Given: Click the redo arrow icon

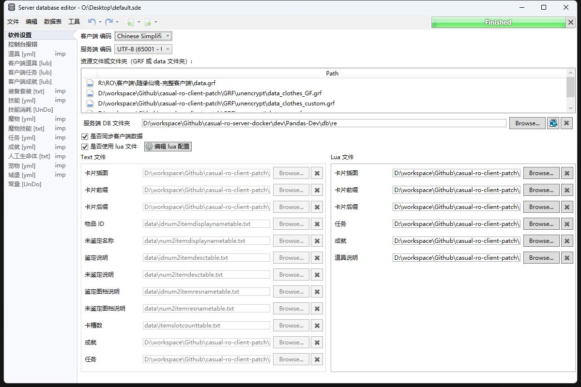Looking at the screenshot, I should pyautogui.click(x=109, y=22).
